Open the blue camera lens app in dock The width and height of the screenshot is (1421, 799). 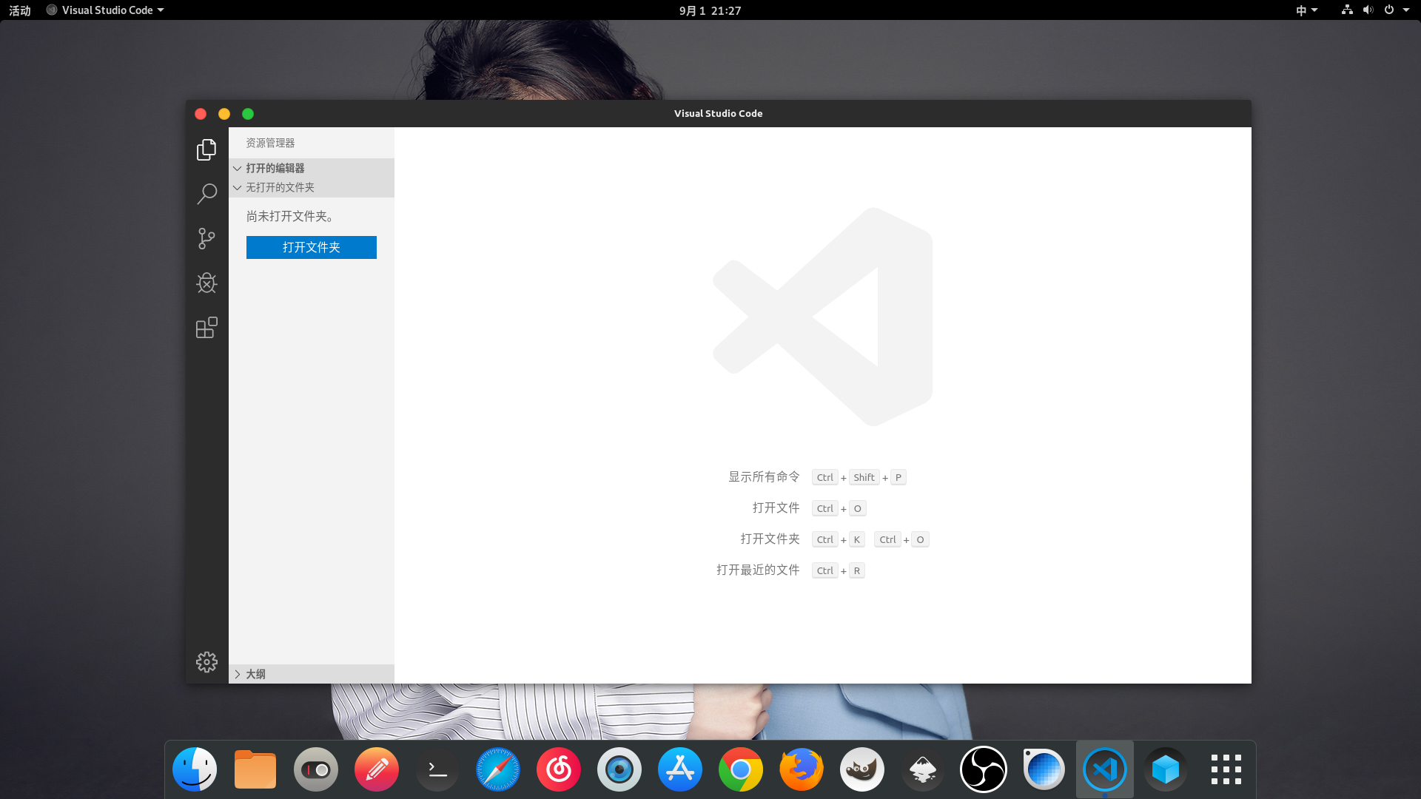tap(619, 769)
